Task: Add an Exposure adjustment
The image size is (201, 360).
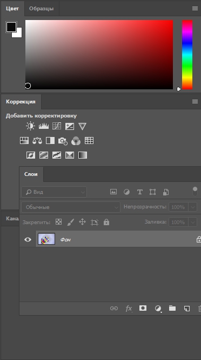Action: coord(70,126)
